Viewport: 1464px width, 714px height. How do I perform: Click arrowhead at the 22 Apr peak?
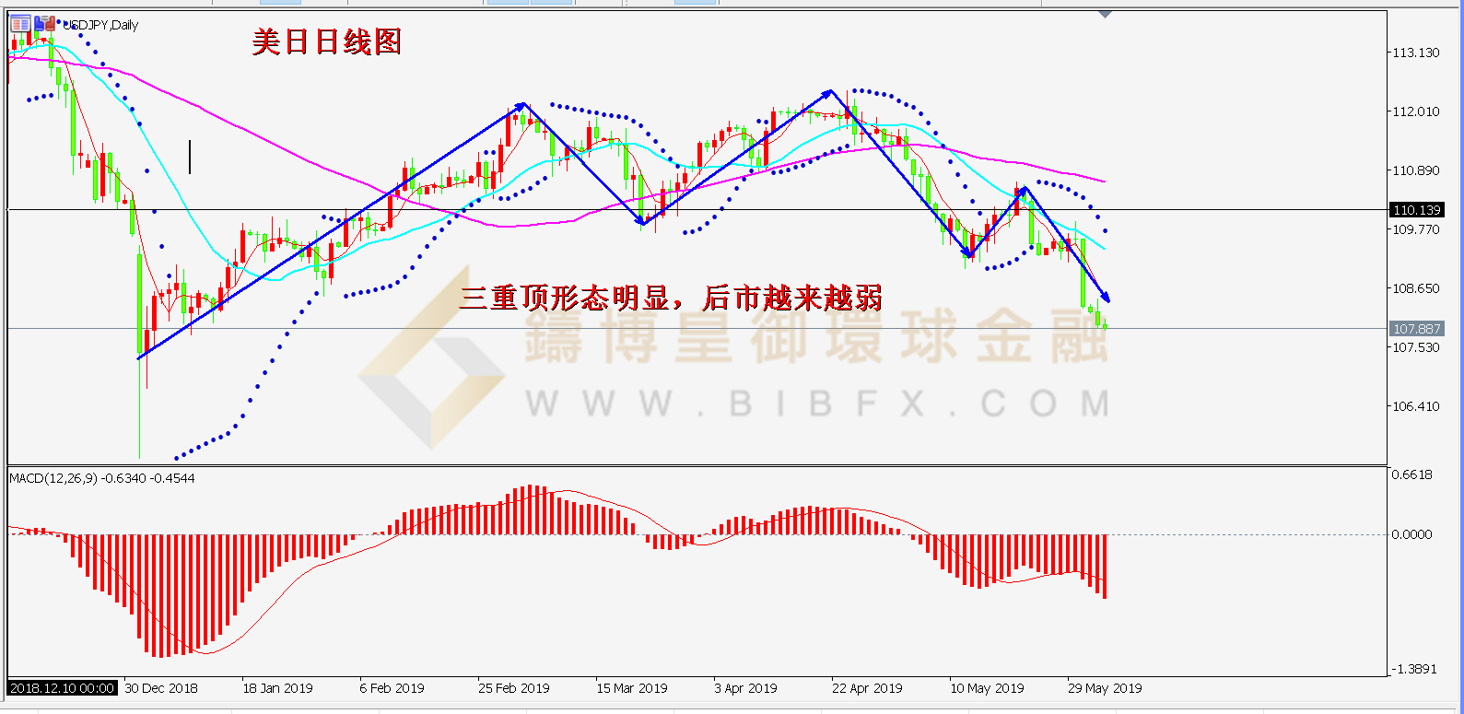(x=828, y=93)
